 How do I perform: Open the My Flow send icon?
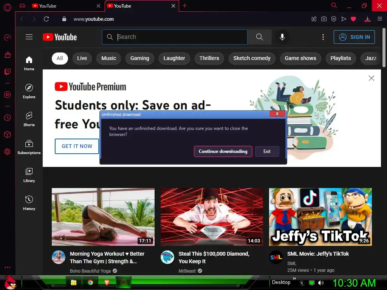(344, 19)
